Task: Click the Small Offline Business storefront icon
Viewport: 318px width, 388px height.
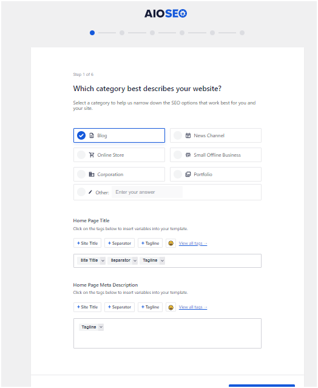Action: (188, 155)
